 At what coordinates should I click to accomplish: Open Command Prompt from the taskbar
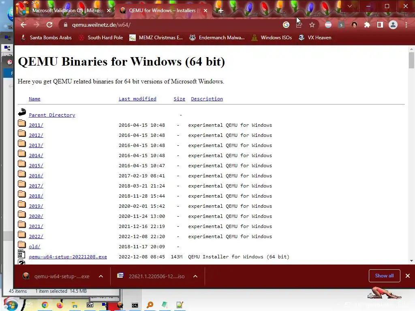pyautogui.click(x=135, y=305)
